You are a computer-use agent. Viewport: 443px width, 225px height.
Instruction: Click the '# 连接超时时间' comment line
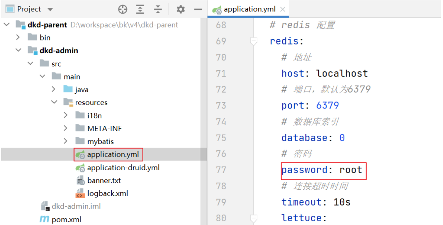click(x=314, y=186)
